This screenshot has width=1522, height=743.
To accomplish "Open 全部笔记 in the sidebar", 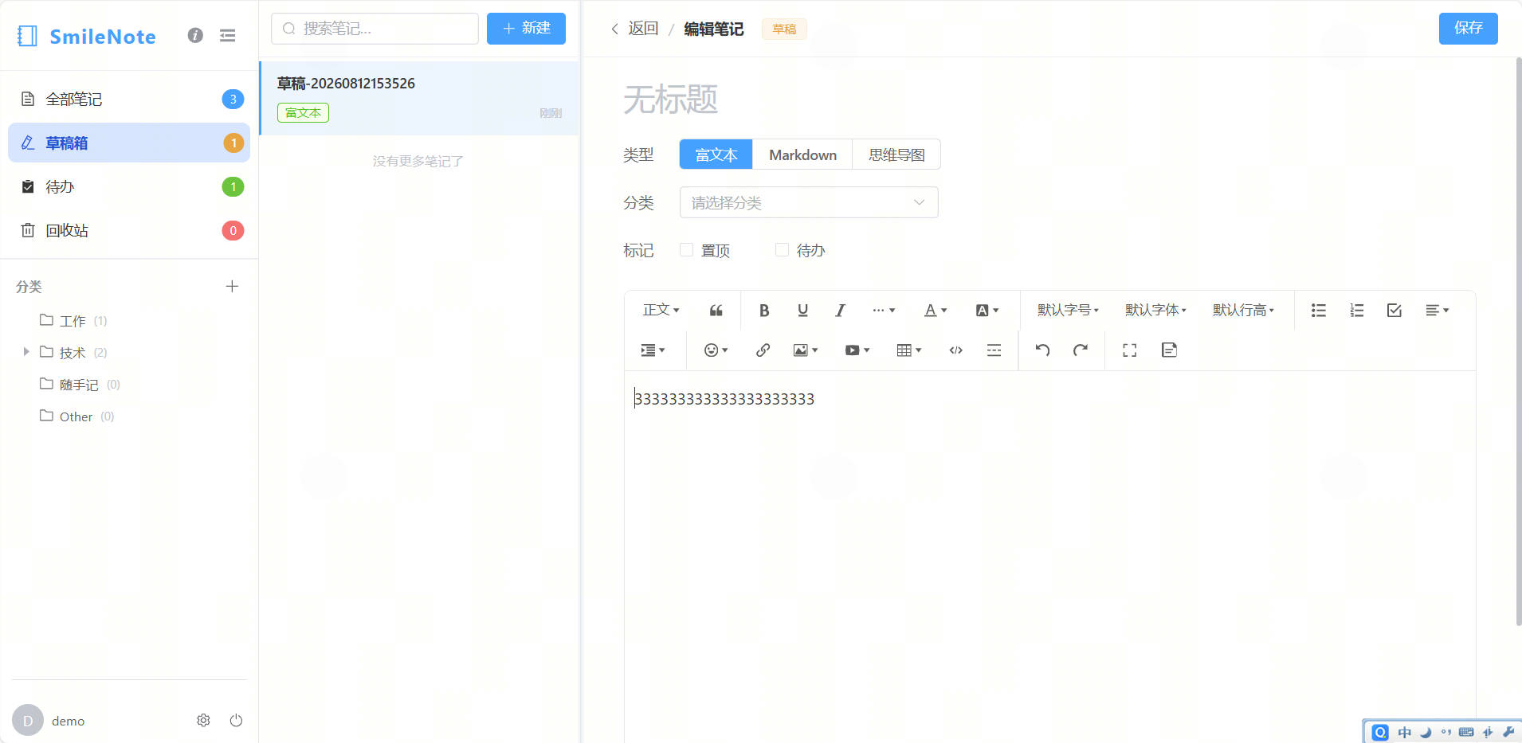I will (x=129, y=99).
